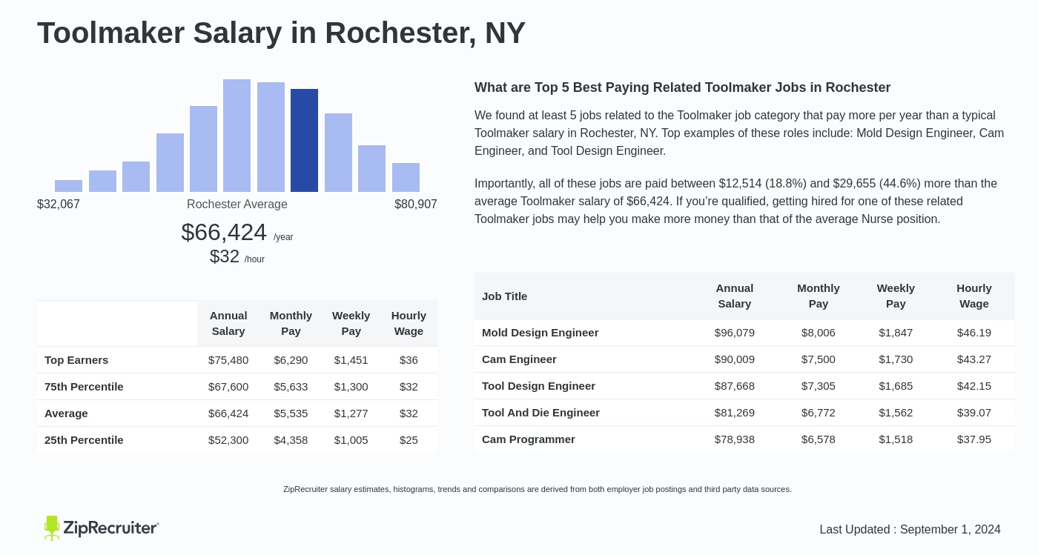Screen dimensions: 1038x555
Task: Click the dark blue average histogram bar
Action: (x=304, y=140)
